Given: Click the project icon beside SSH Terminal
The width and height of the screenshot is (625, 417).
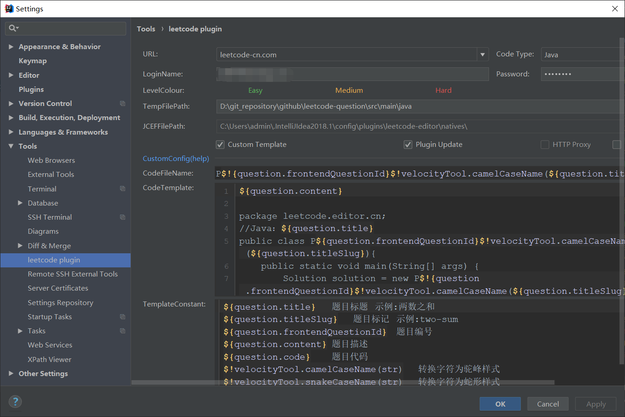Looking at the screenshot, I should (122, 217).
